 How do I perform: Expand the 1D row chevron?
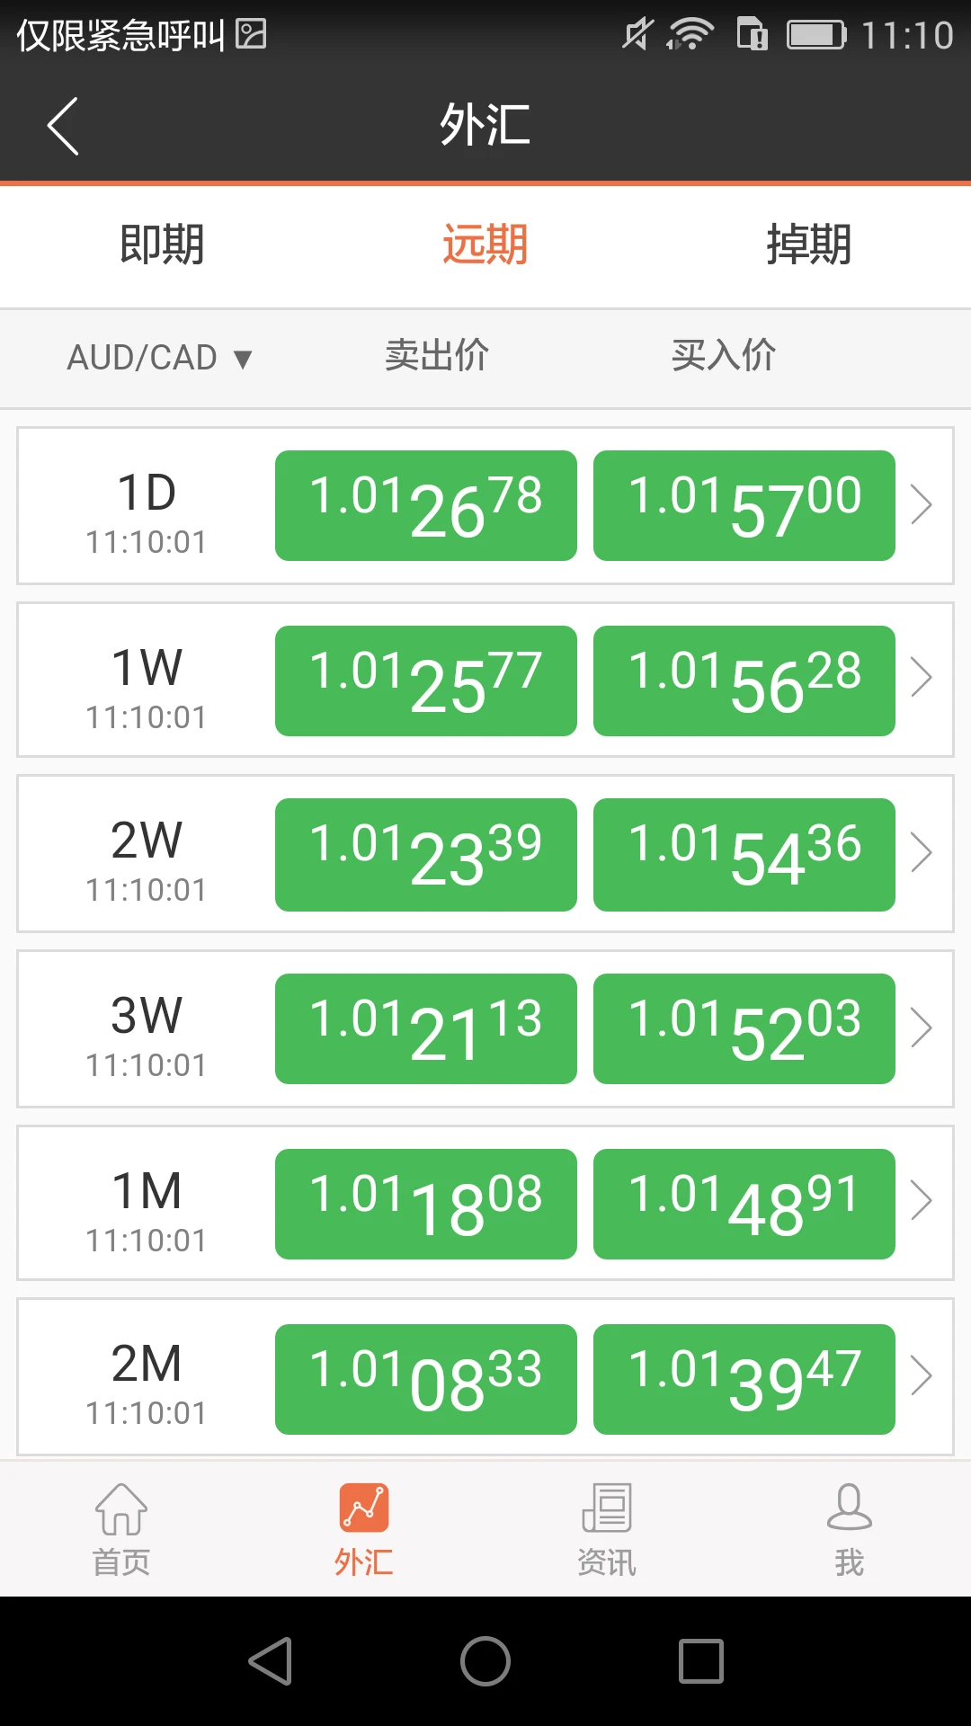point(921,504)
